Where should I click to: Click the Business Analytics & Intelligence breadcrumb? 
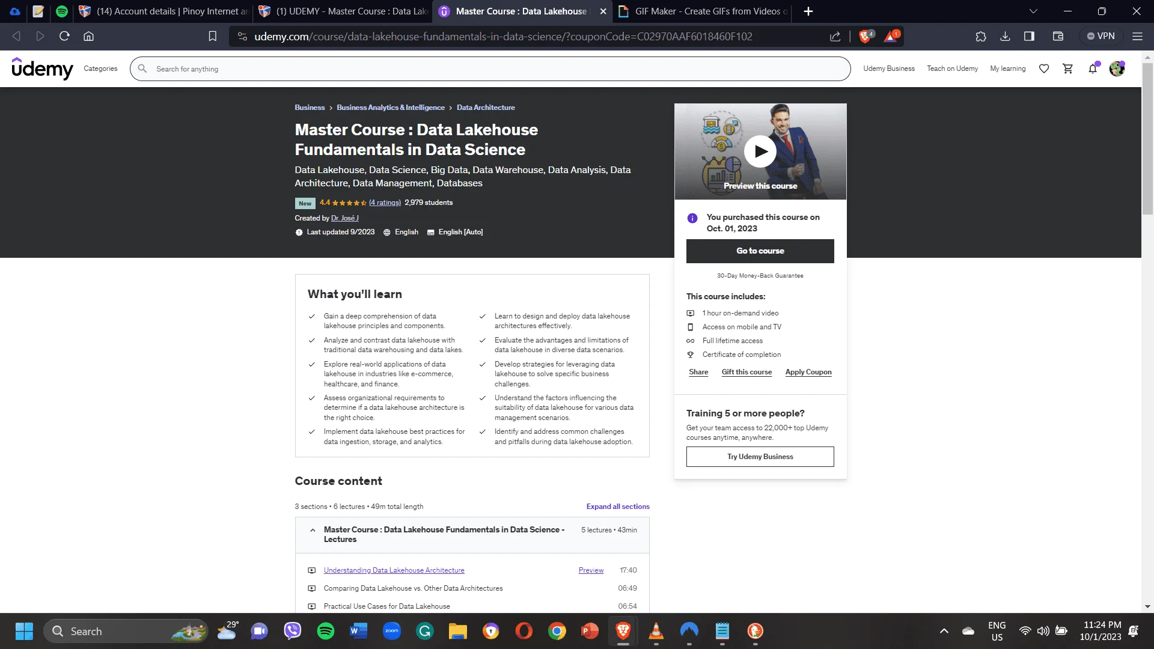[x=391, y=108]
